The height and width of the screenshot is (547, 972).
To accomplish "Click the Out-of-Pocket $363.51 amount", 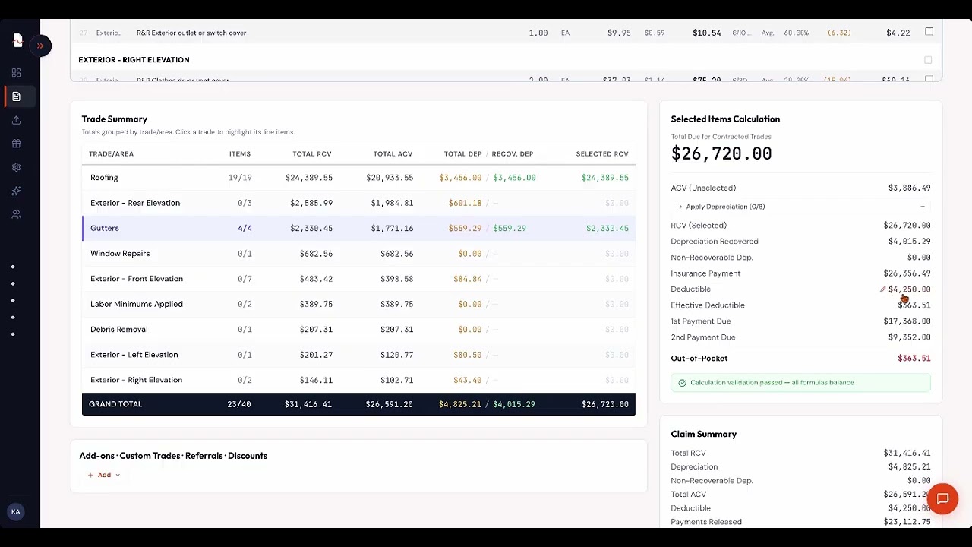I will click(x=914, y=359).
